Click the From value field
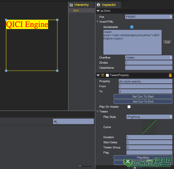This screenshot has width=174, height=169. pos(145,86)
